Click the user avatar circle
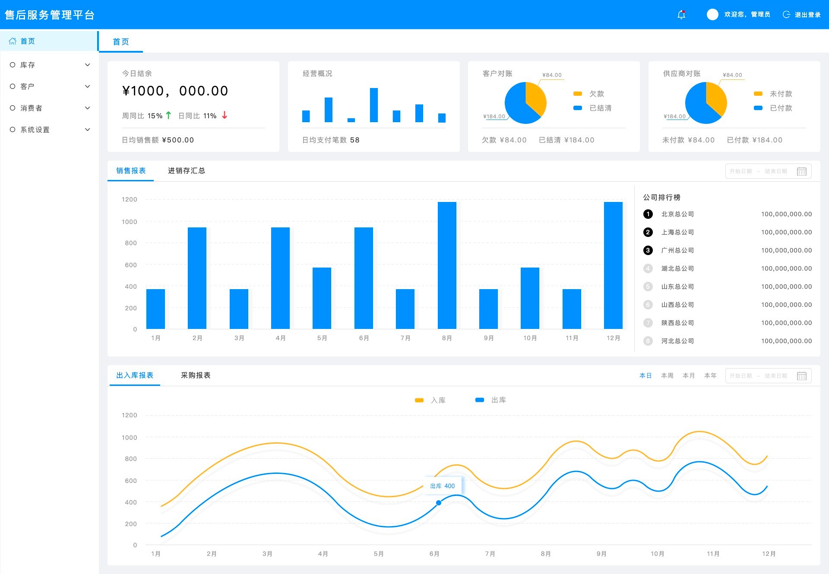Screen dimensions: 829x574 (712, 15)
